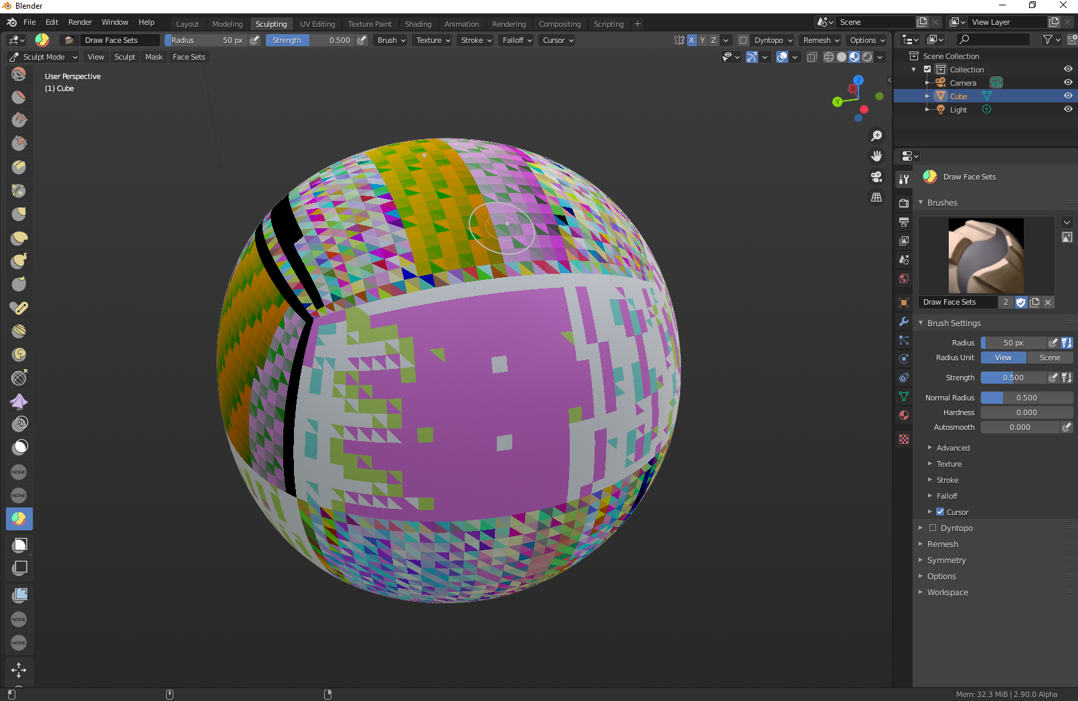
Task: Switch perspective/orthographic with grid icon
Action: tap(876, 198)
